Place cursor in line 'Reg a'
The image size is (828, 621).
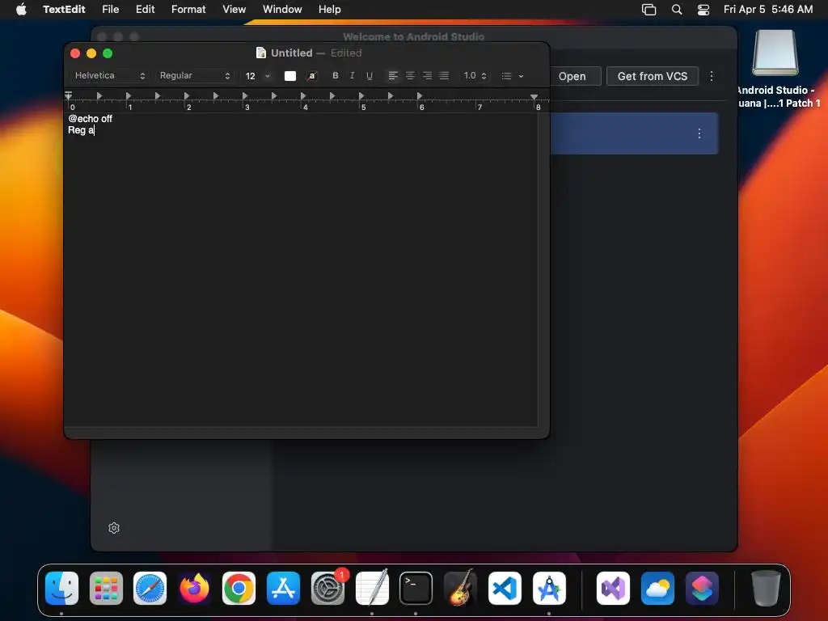81,130
